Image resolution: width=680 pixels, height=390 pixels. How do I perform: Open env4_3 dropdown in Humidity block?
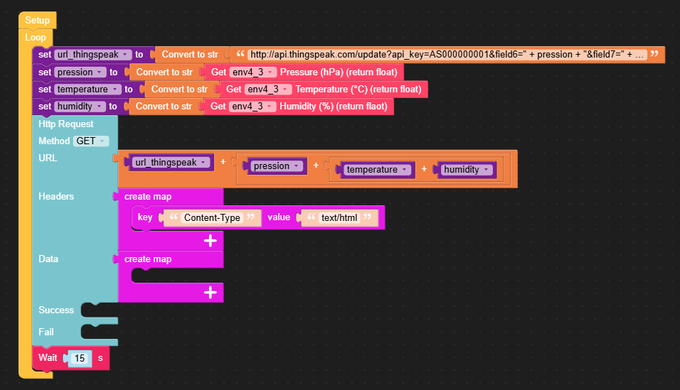(253, 106)
